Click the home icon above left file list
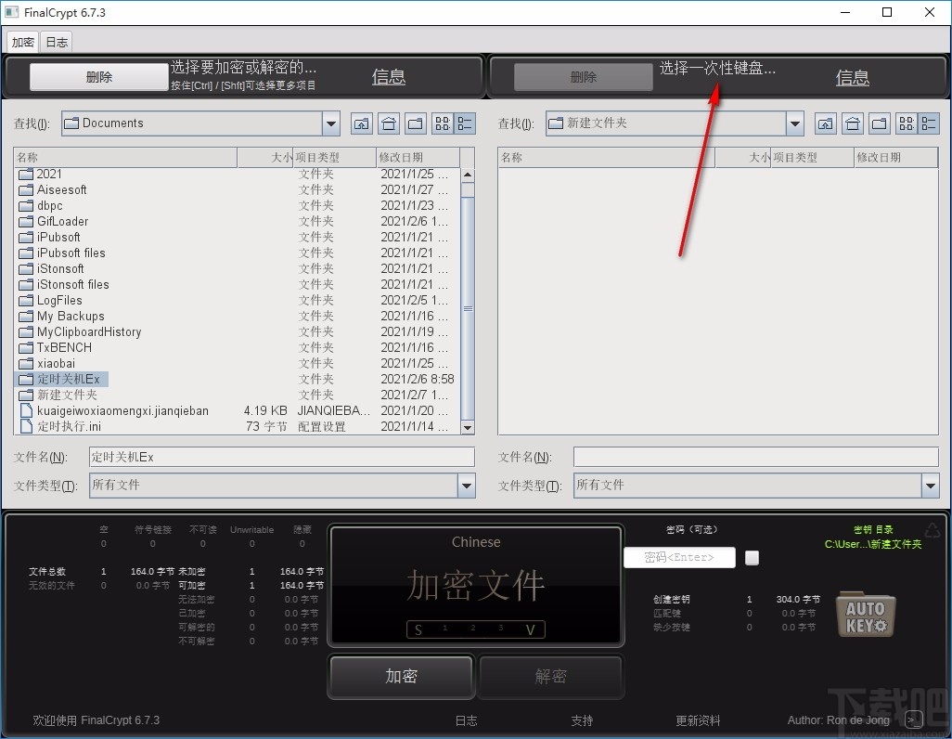The width and height of the screenshot is (952, 739). (389, 123)
